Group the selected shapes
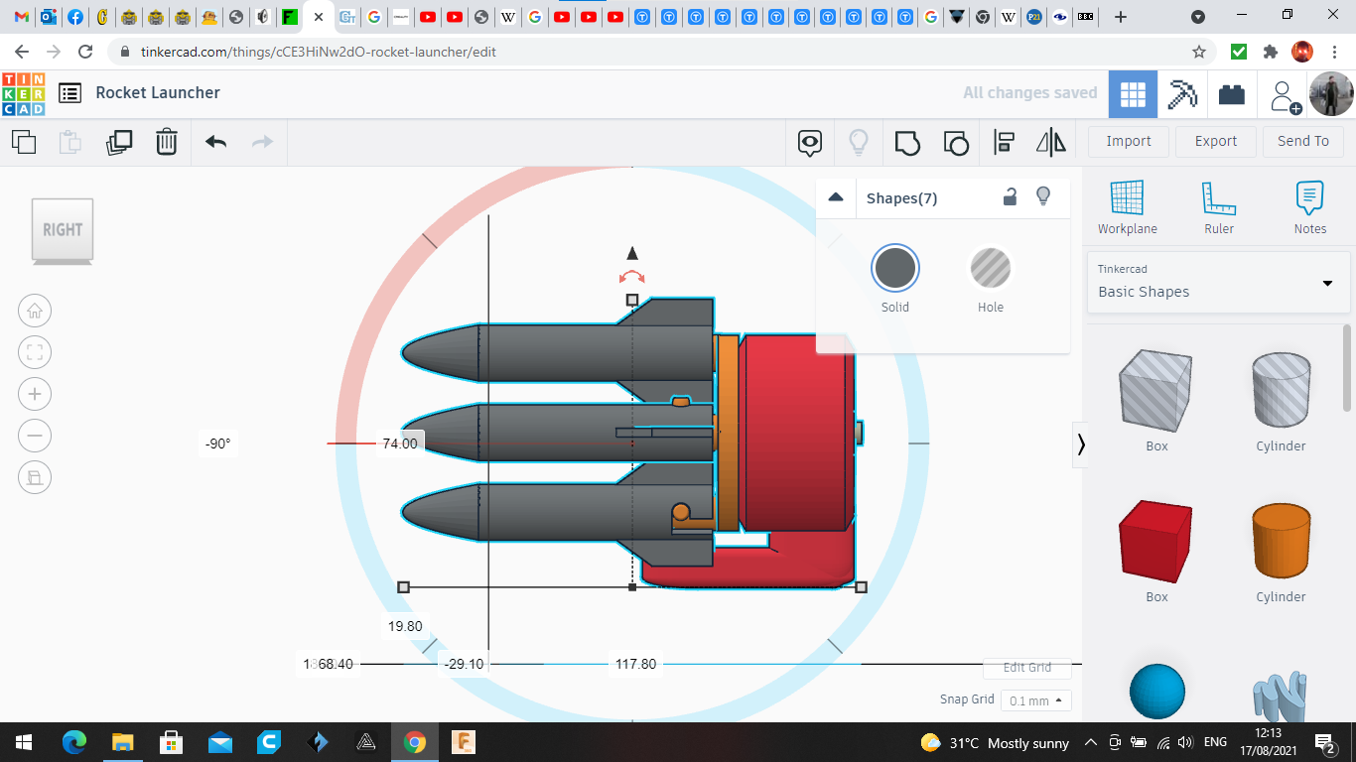Screen dimensions: 1356x762 (906, 142)
